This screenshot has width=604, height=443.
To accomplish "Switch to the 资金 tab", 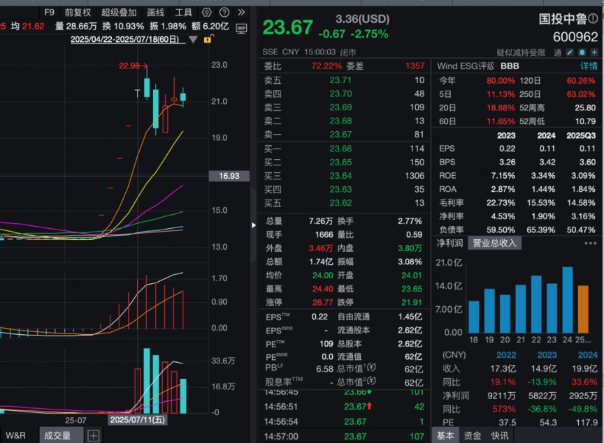I will [473, 435].
